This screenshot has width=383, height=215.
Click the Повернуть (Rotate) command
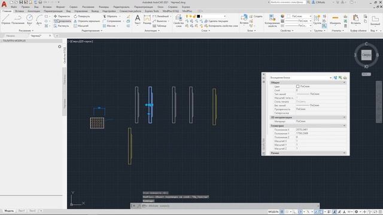click(82, 16)
